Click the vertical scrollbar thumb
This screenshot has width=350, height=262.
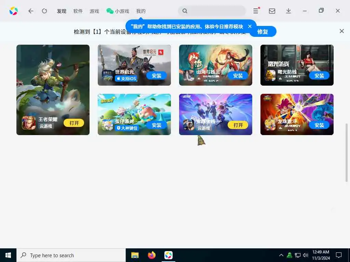point(347,152)
